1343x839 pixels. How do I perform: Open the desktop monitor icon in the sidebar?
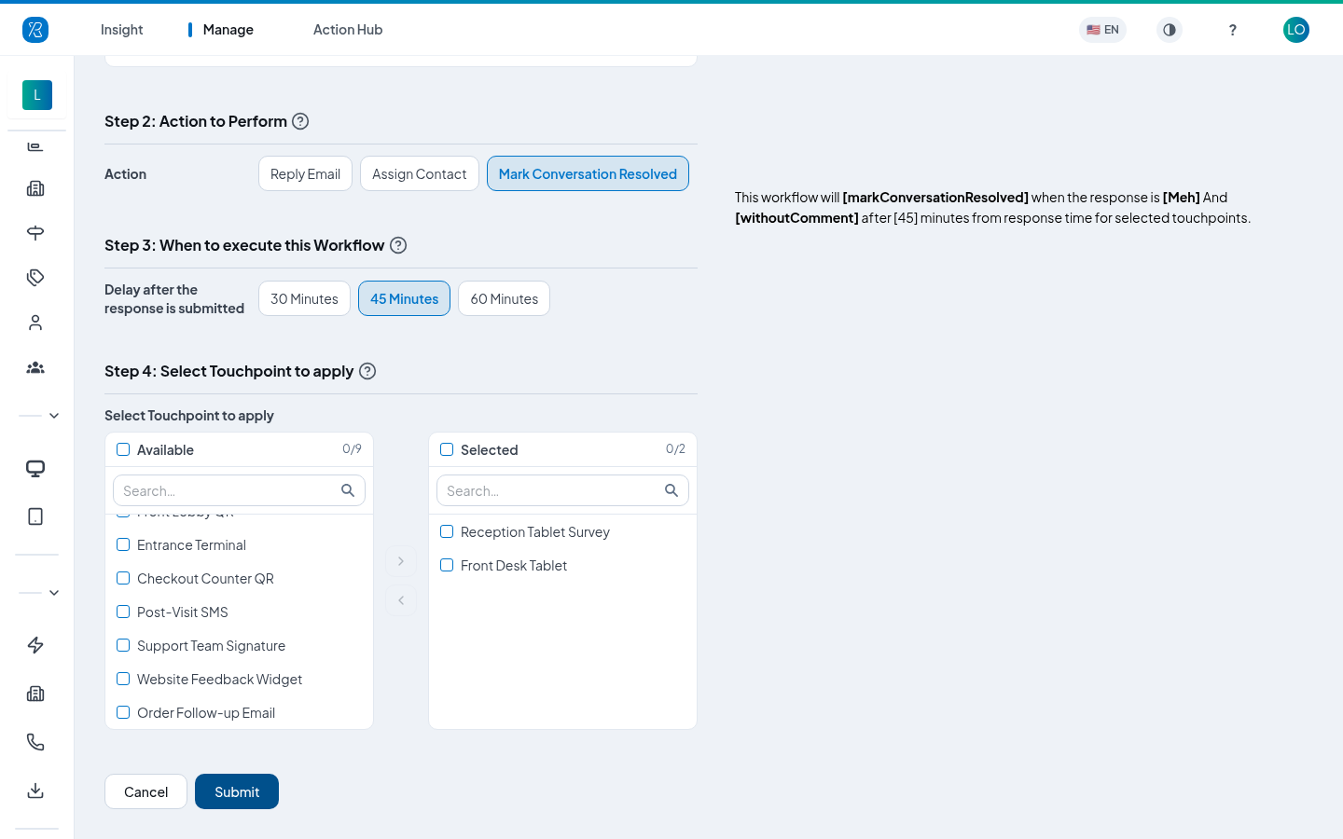35,469
